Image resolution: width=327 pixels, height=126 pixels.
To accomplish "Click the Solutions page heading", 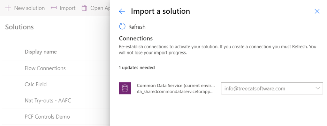I will tap(19, 27).
